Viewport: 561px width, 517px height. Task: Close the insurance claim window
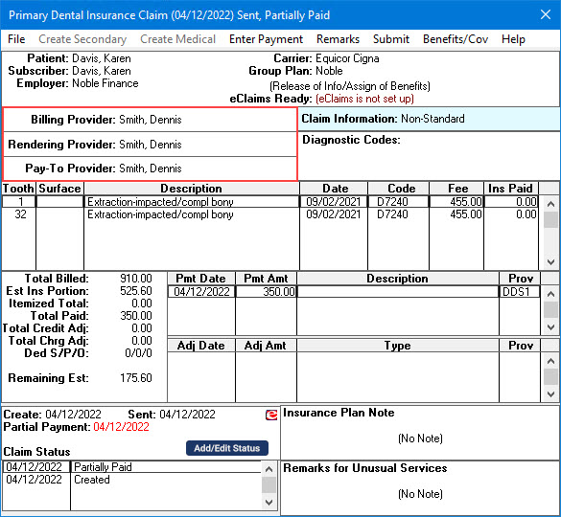tap(546, 14)
